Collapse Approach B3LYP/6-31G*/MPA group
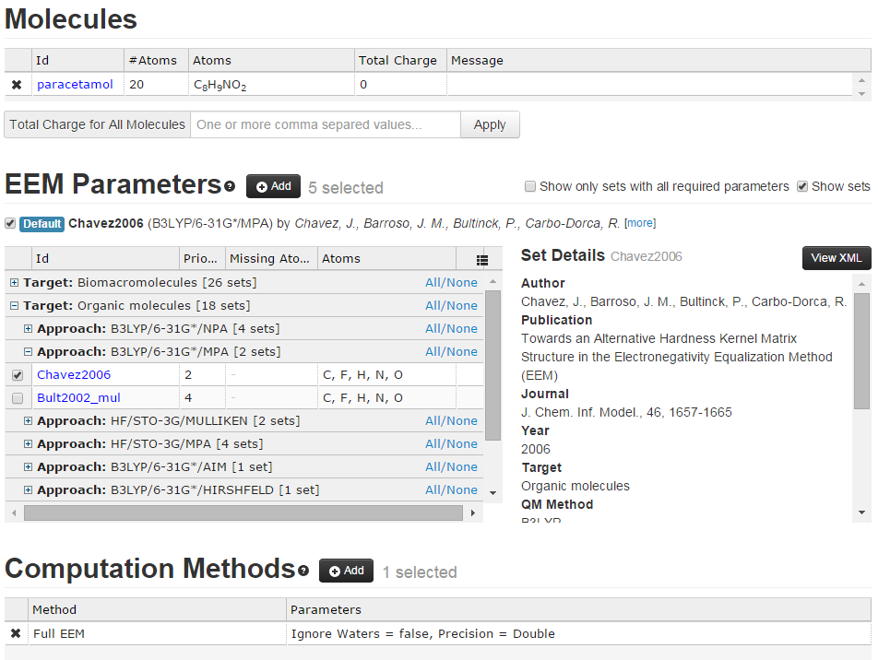The width and height of the screenshot is (878, 660). (28, 351)
